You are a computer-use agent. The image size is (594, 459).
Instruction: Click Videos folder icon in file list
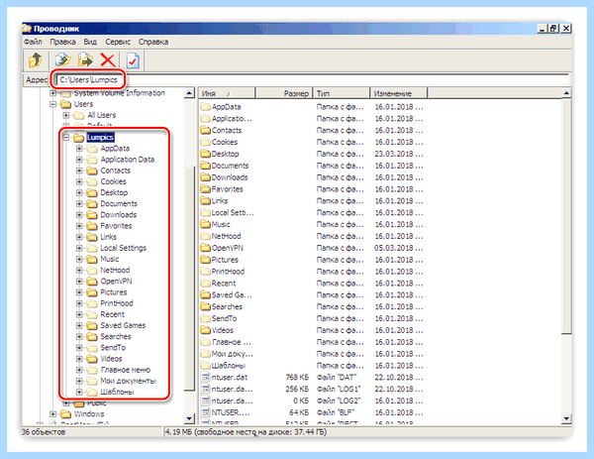[x=205, y=330]
